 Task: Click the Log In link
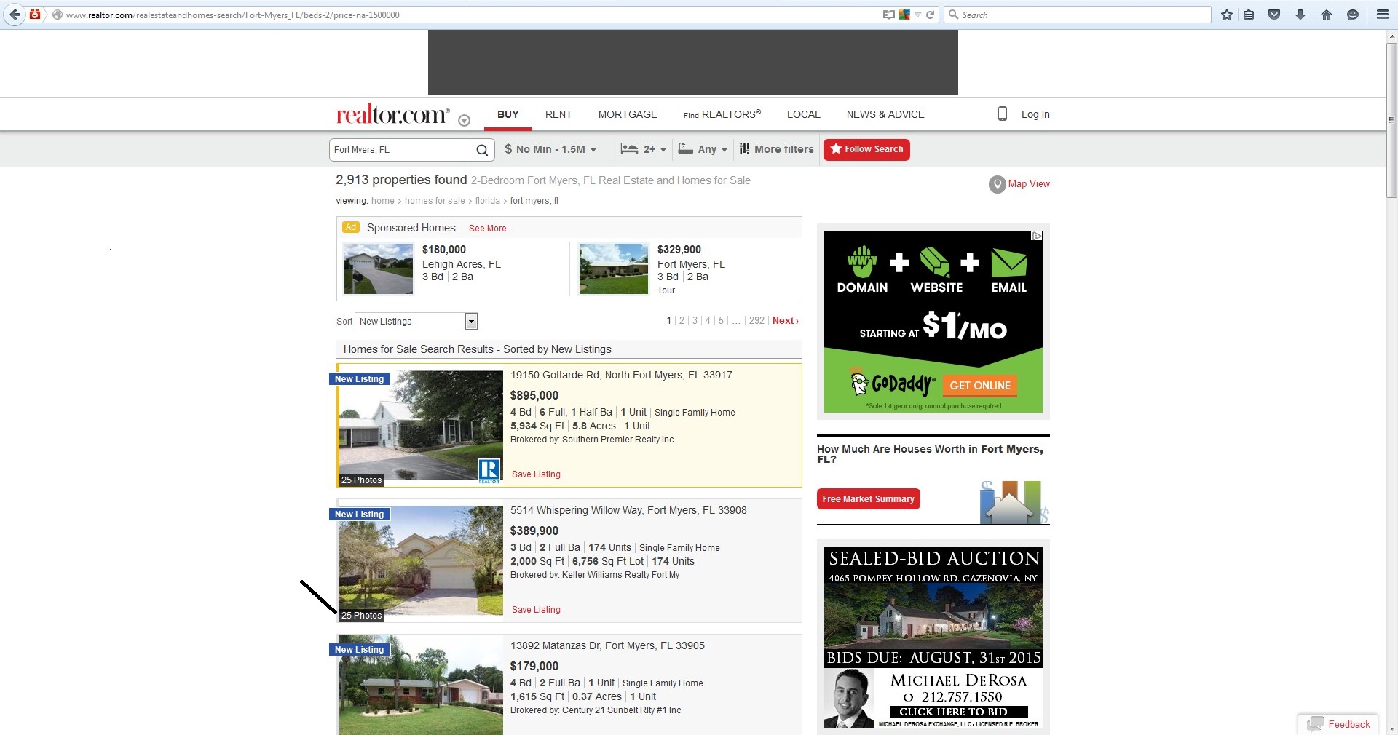[1035, 114]
